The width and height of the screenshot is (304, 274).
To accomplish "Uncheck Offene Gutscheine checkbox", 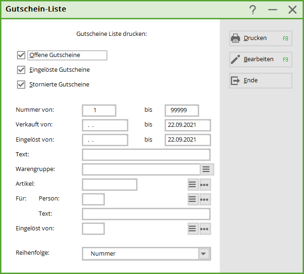I will (21, 55).
